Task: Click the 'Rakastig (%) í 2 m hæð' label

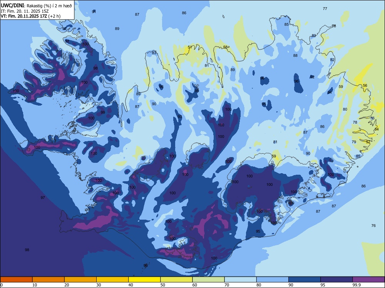Action: tap(49, 6)
